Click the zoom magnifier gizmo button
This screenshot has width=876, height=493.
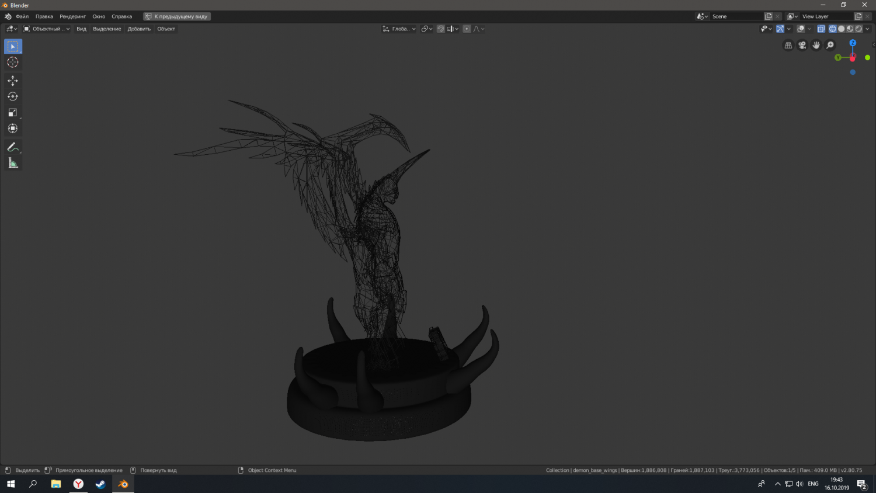click(830, 46)
